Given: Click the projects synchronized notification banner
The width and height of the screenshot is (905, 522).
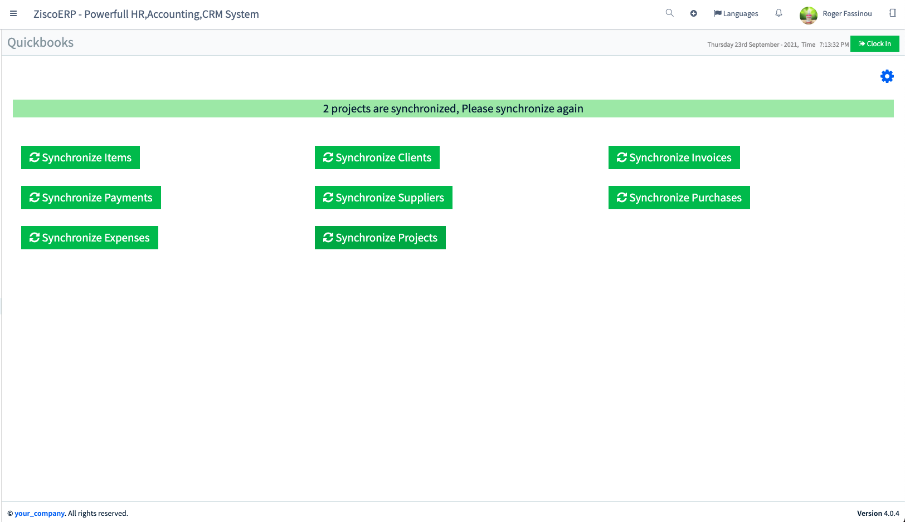Looking at the screenshot, I should [x=453, y=109].
